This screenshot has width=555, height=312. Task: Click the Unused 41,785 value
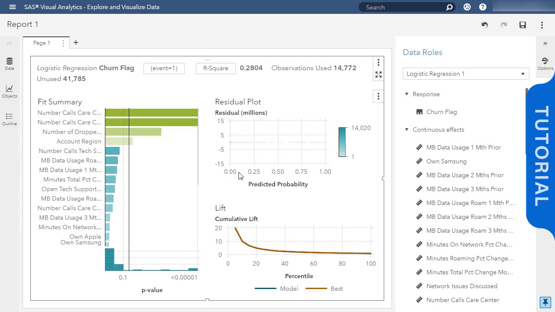click(74, 79)
